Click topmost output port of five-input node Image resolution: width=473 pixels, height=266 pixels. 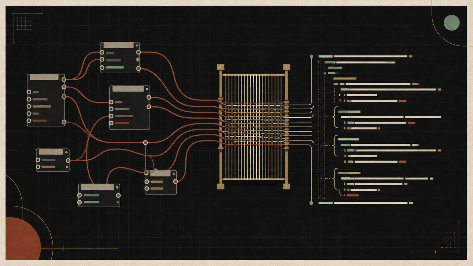point(64,80)
